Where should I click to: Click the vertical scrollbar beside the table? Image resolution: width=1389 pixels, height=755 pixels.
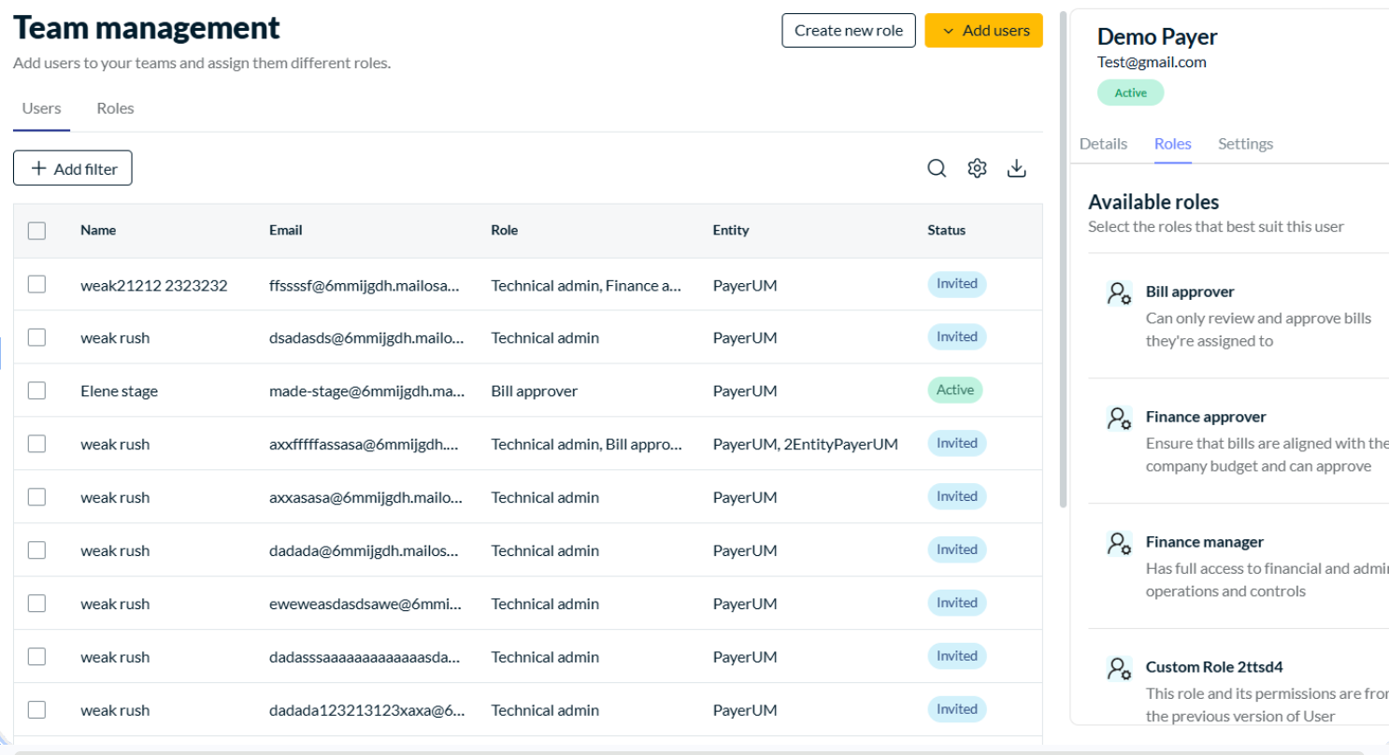point(1064,260)
